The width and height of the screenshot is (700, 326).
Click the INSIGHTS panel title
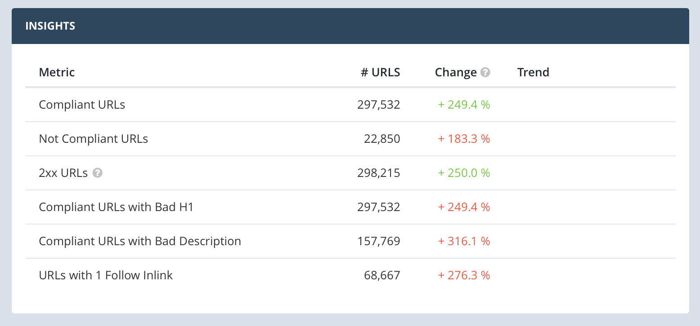(x=50, y=26)
